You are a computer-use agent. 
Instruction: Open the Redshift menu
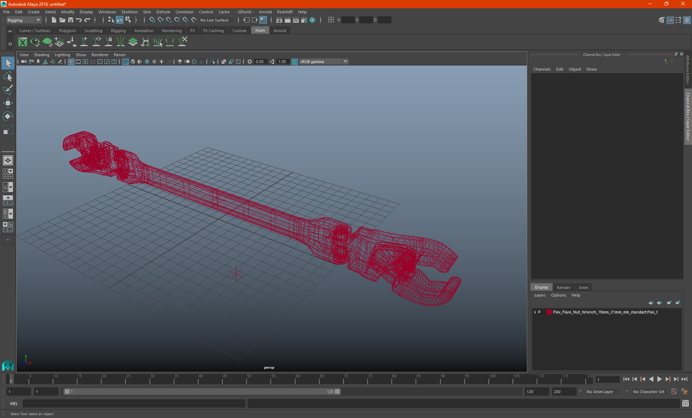click(285, 12)
